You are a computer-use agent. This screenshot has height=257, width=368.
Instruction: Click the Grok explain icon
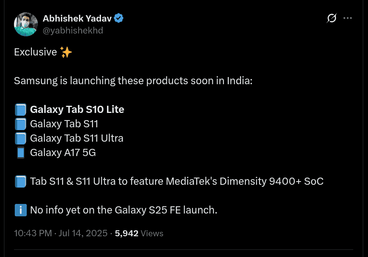331,18
